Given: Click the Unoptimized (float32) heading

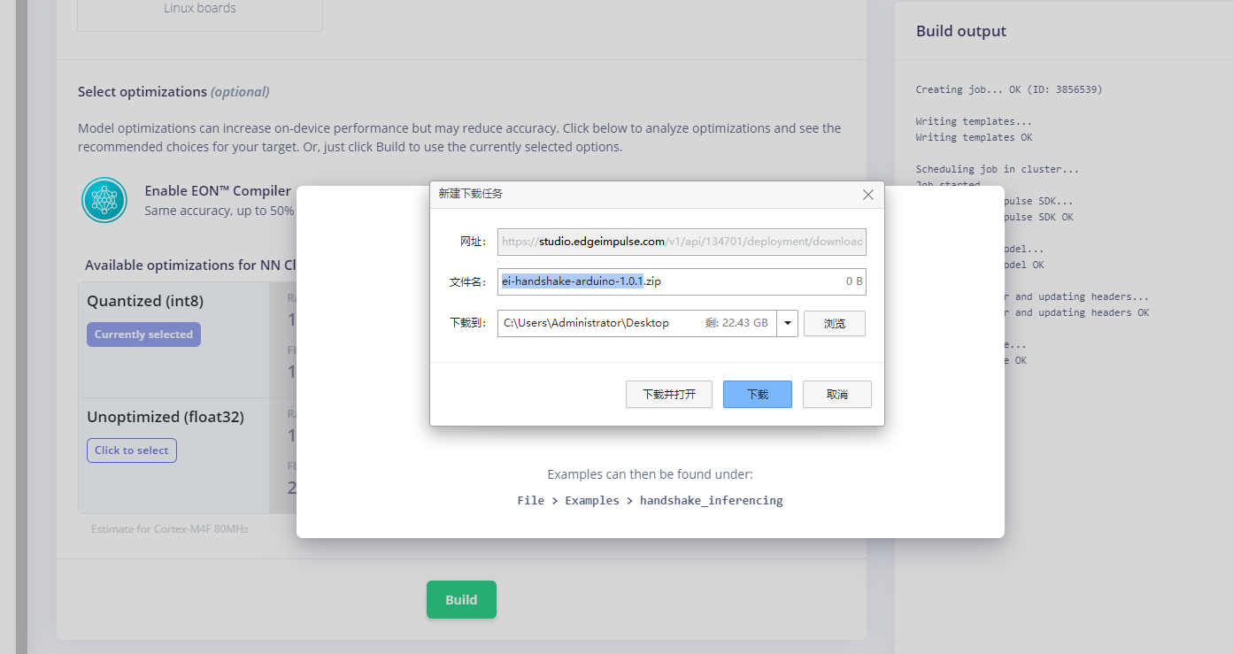Looking at the screenshot, I should pos(166,417).
